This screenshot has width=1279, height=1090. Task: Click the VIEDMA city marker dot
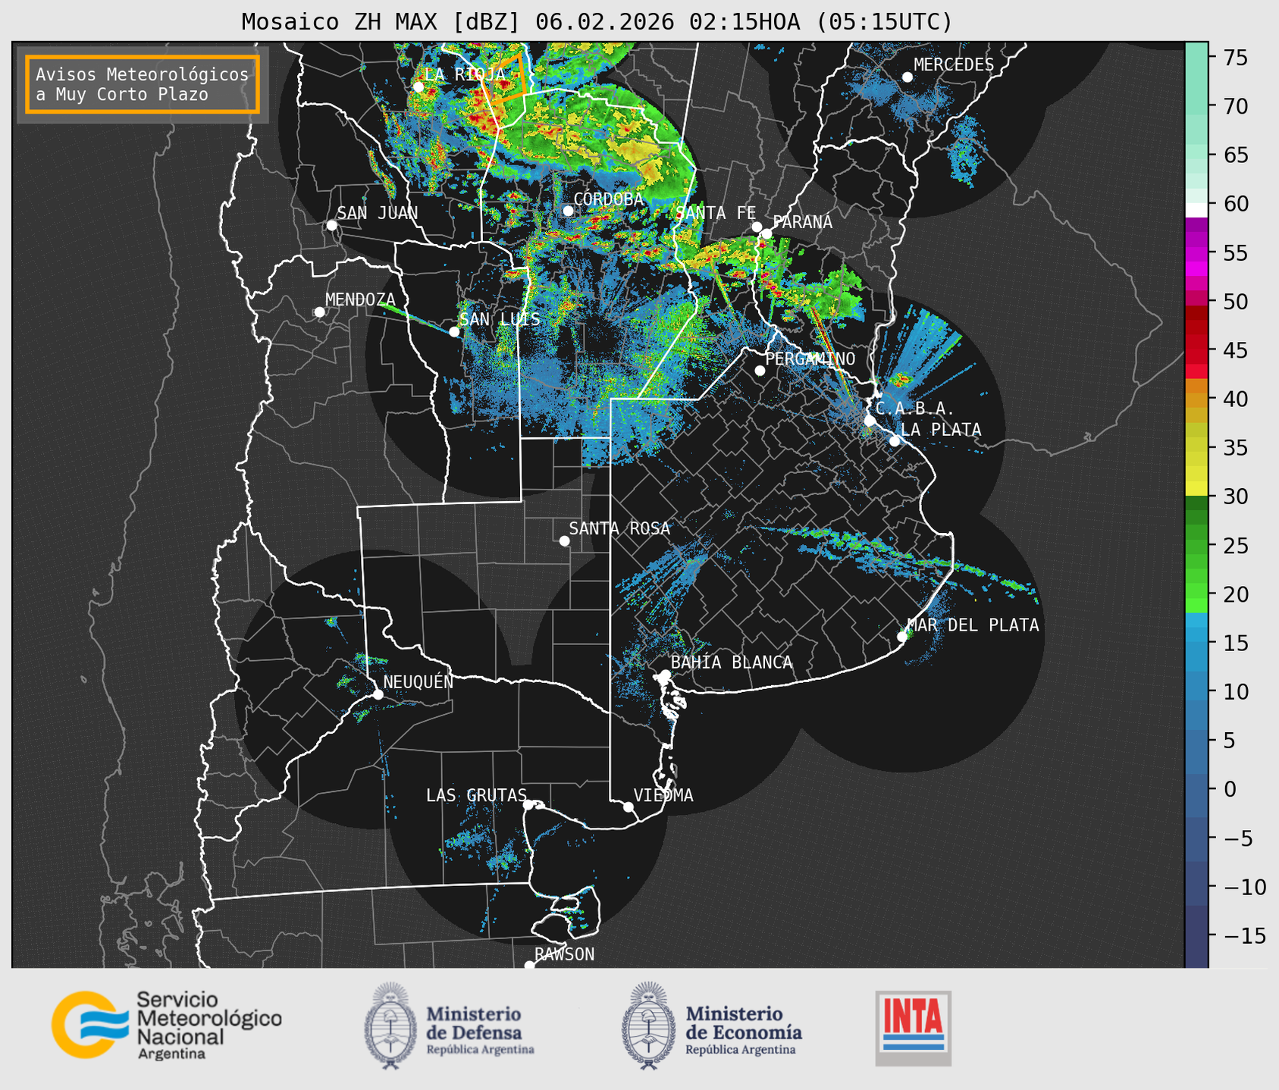point(629,807)
